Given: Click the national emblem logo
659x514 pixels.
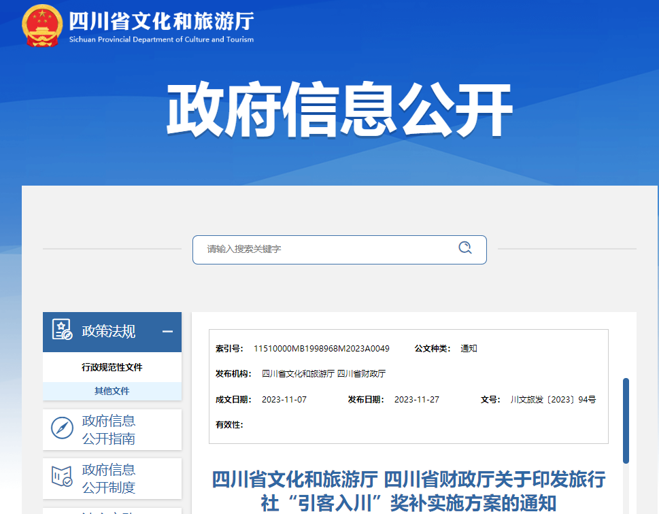Looking at the screenshot, I should 41,26.
